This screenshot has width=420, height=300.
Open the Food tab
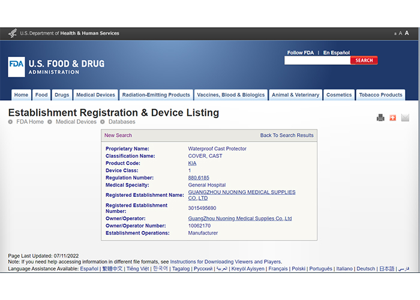point(41,95)
